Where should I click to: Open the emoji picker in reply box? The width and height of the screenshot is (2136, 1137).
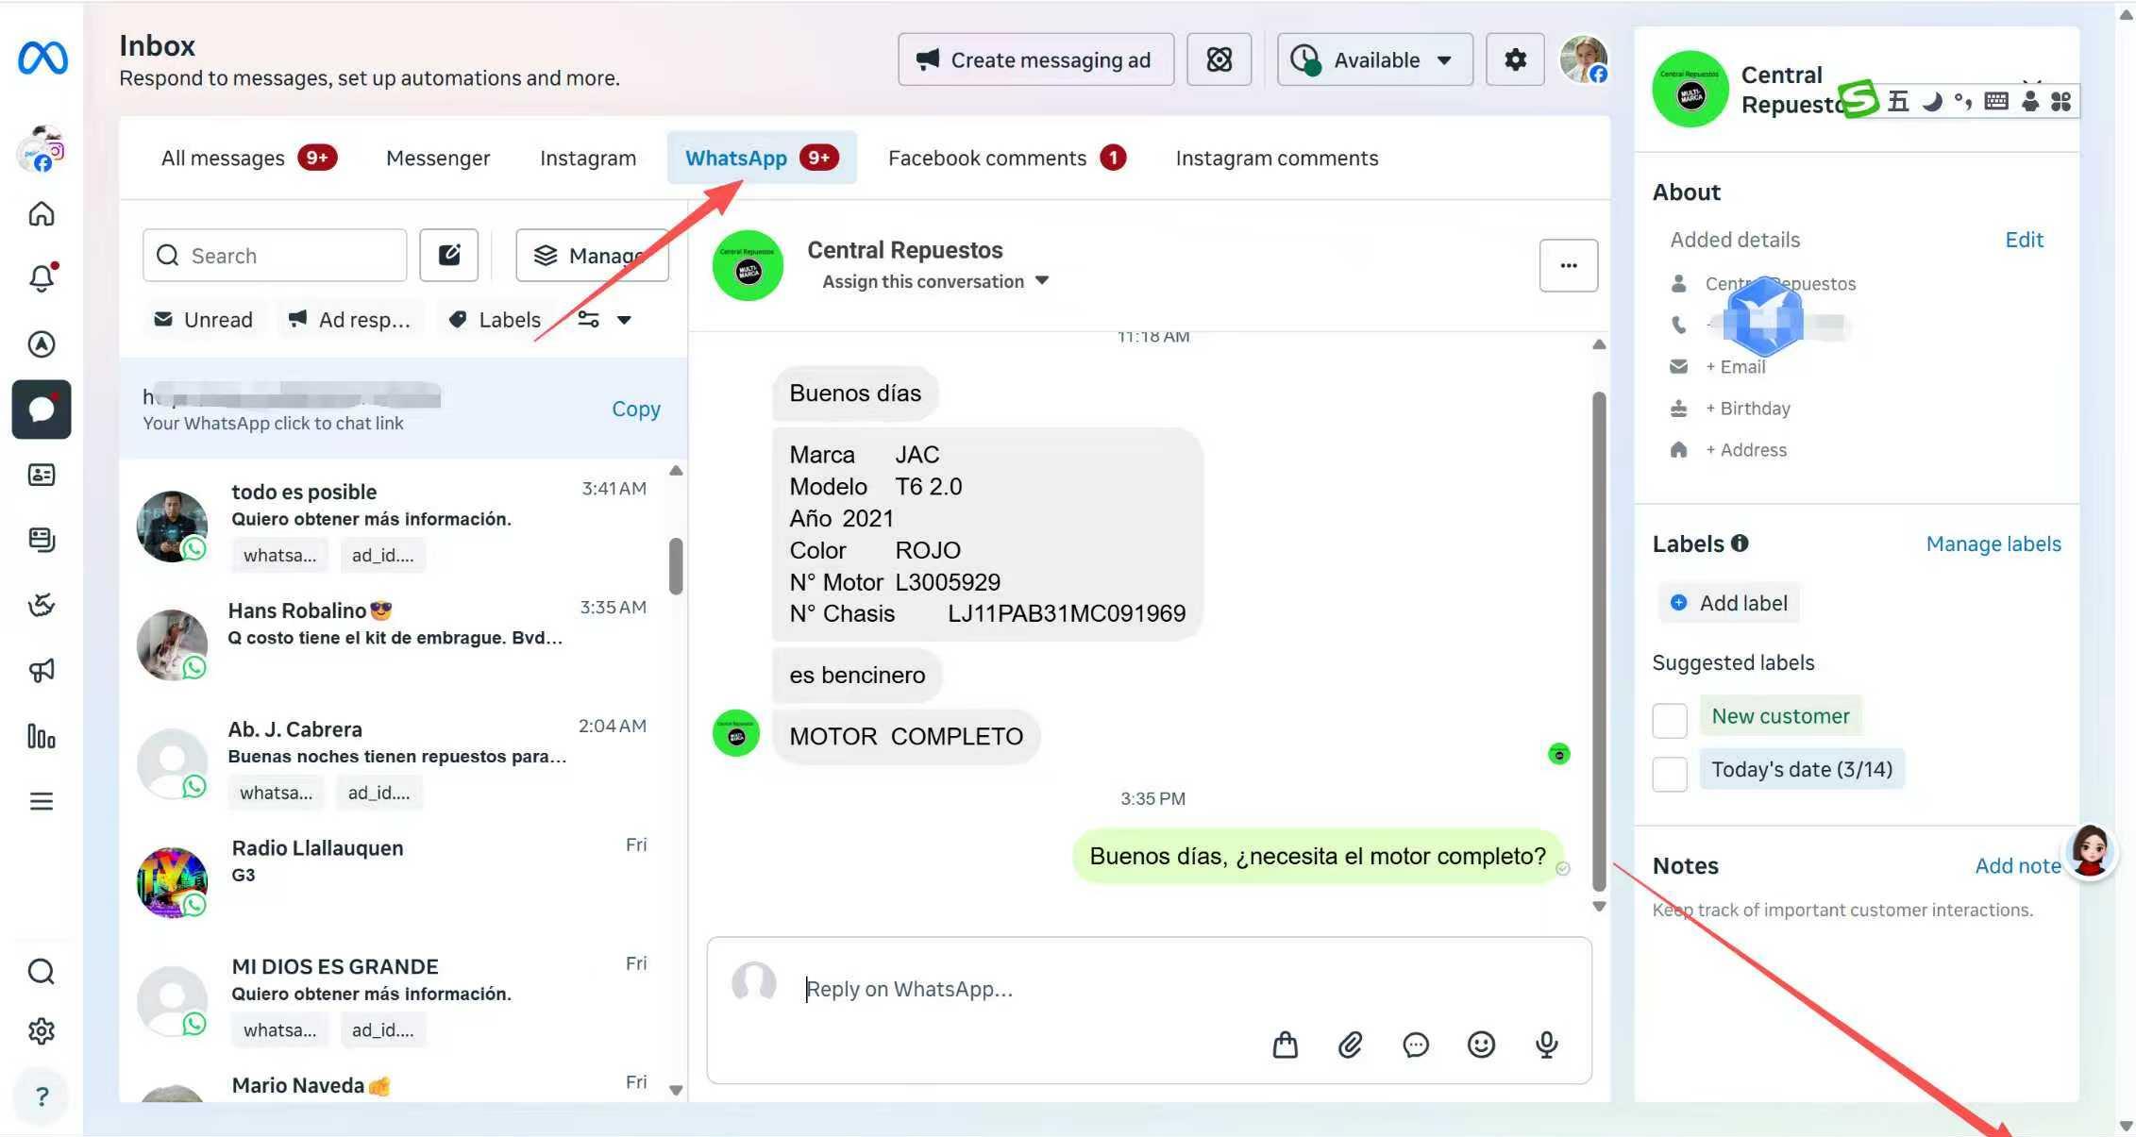(x=1481, y=1045)
